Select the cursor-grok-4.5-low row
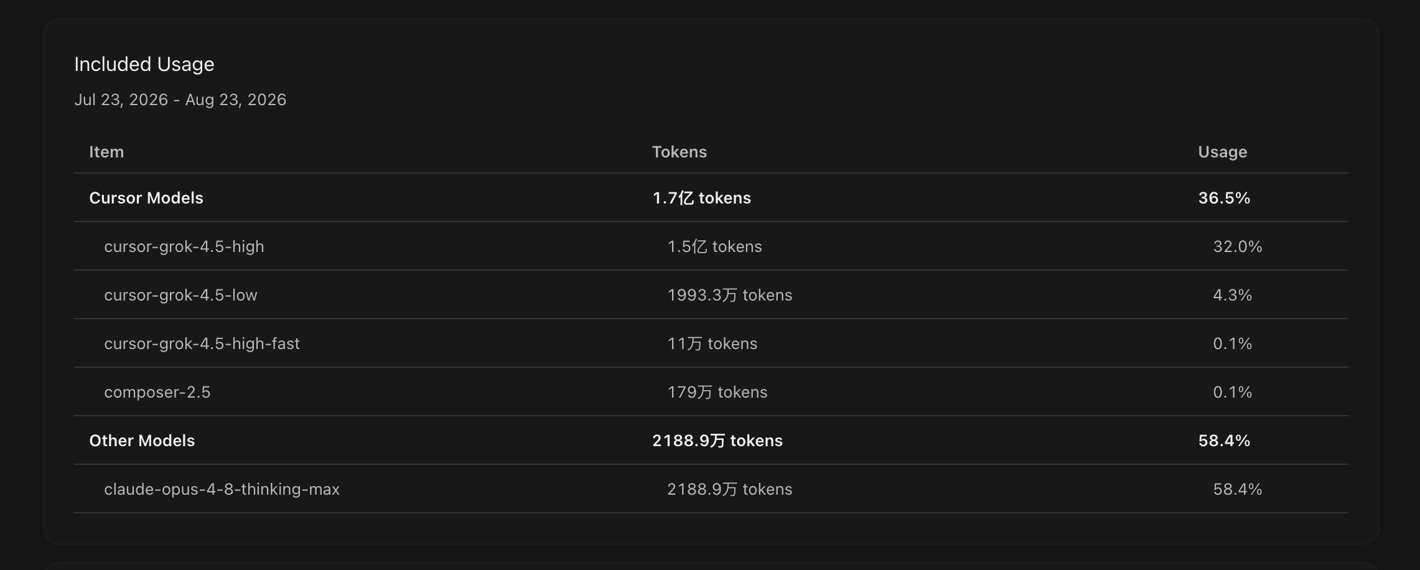 711,295
